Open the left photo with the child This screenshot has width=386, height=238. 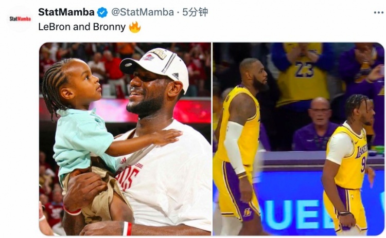[x=125, y=139]
